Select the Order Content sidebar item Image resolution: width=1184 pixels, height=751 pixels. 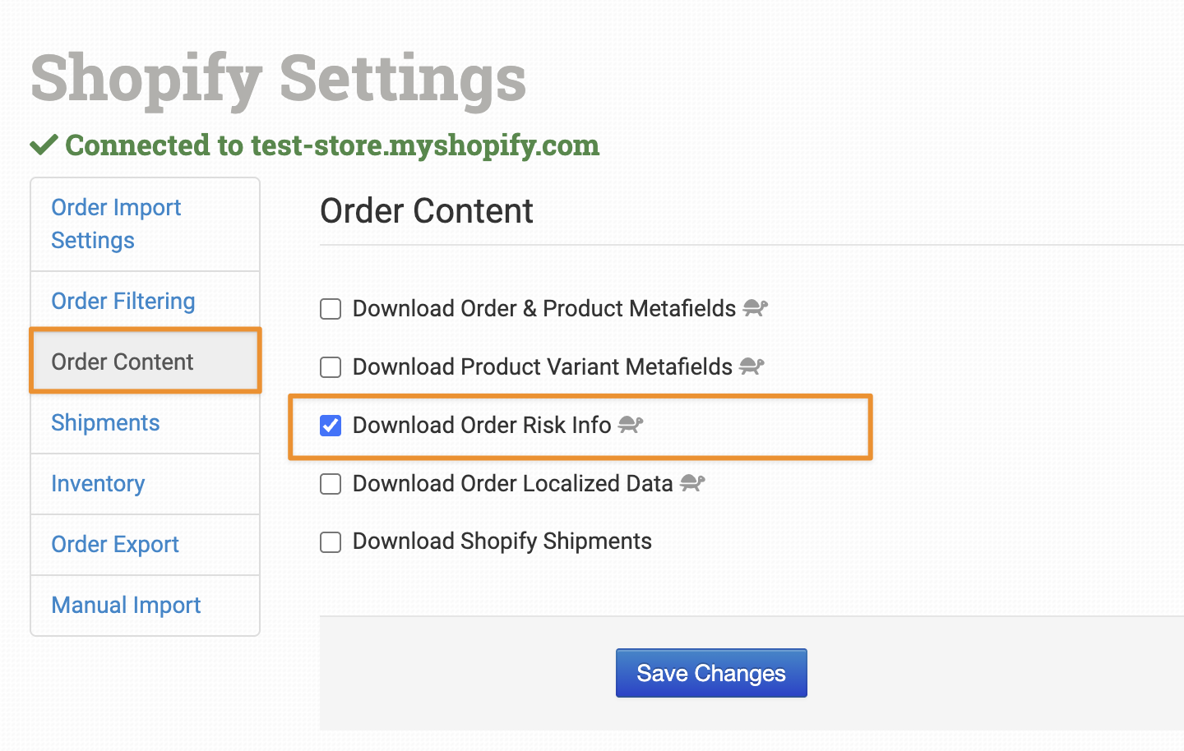(x=123, y=362)
